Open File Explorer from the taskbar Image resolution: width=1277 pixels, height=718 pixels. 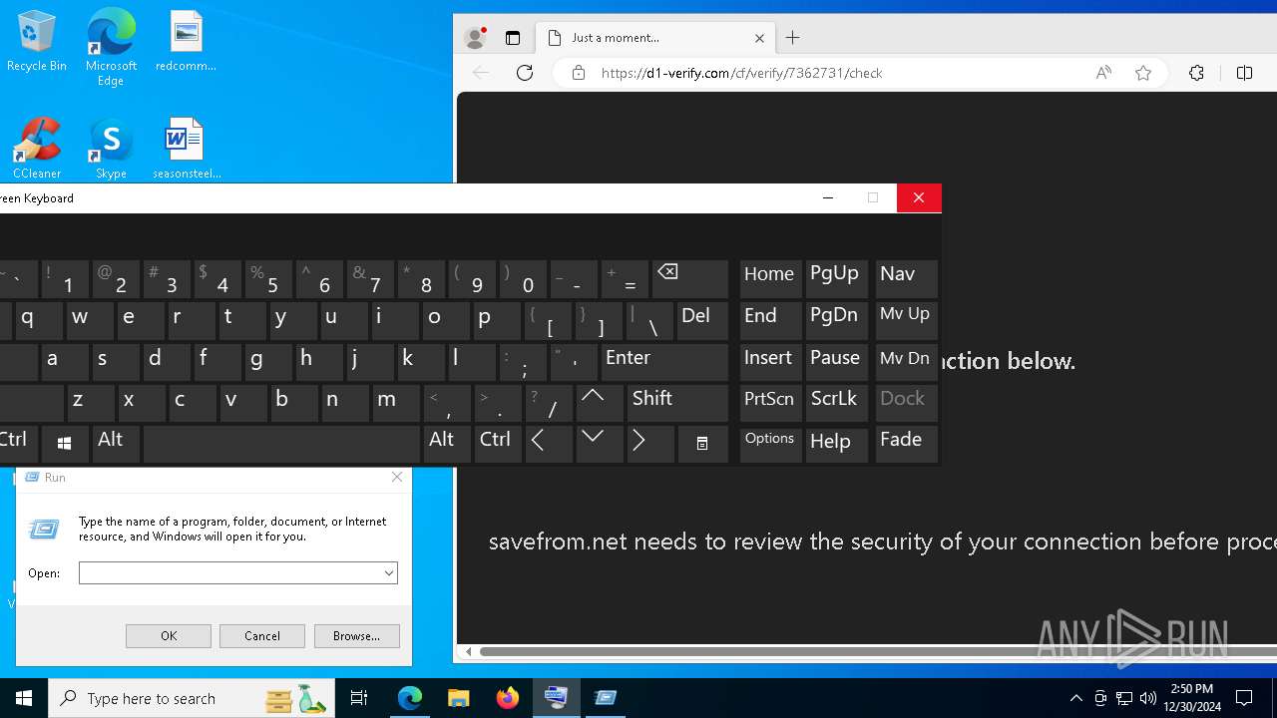click(x=459, y=698)
